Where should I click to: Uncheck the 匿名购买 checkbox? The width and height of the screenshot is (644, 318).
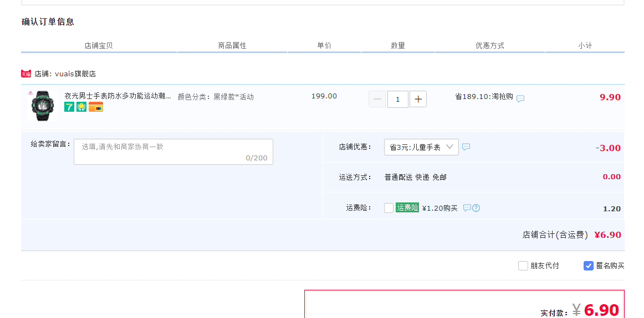(x=588, y=265)
